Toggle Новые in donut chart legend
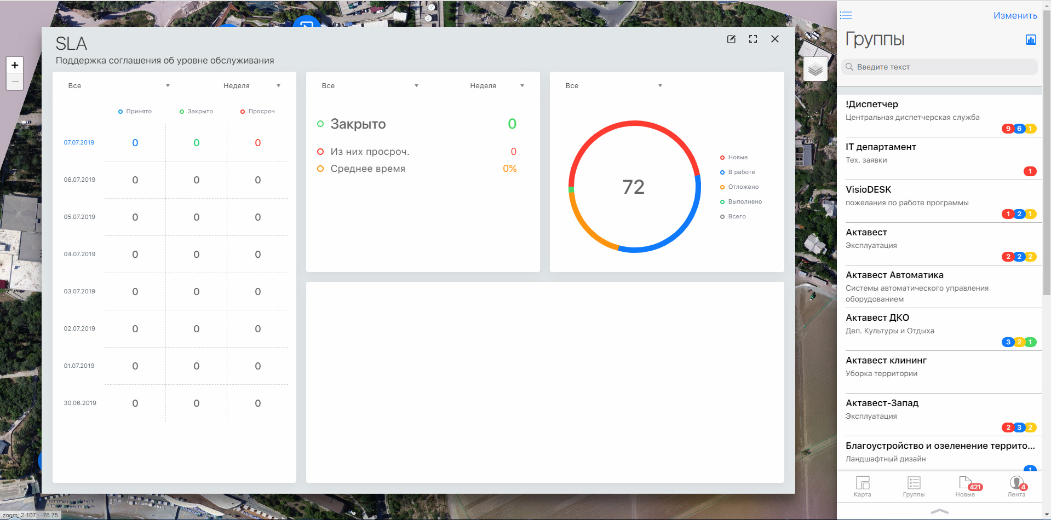 coord(734,158)
